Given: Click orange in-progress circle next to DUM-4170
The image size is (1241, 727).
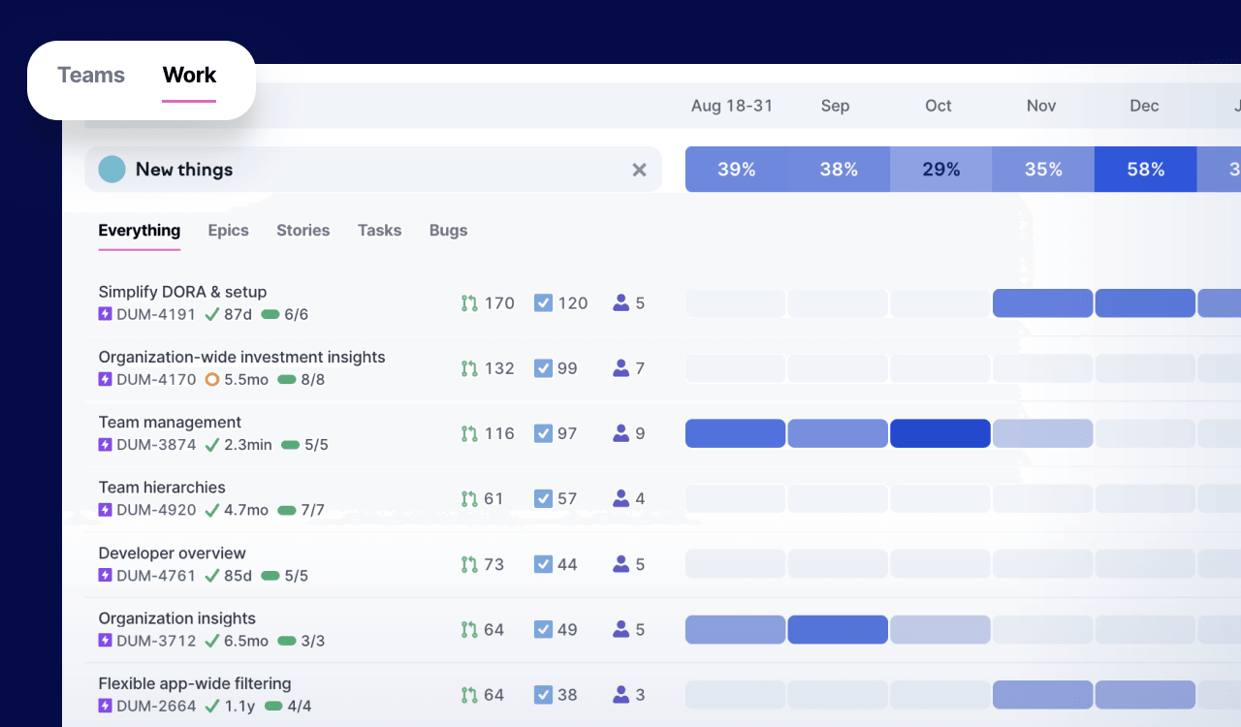Looking at the screenshot, I should coord(212,380).
